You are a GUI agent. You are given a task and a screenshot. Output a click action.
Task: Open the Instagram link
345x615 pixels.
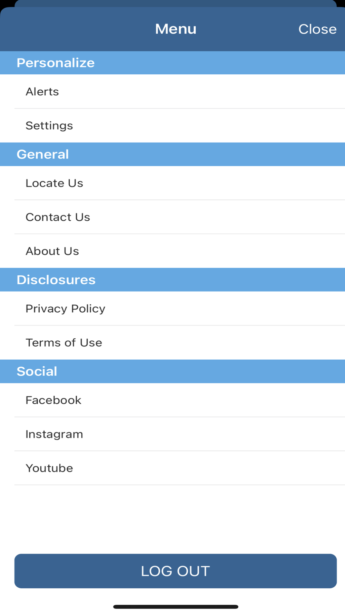pos(172,434)
